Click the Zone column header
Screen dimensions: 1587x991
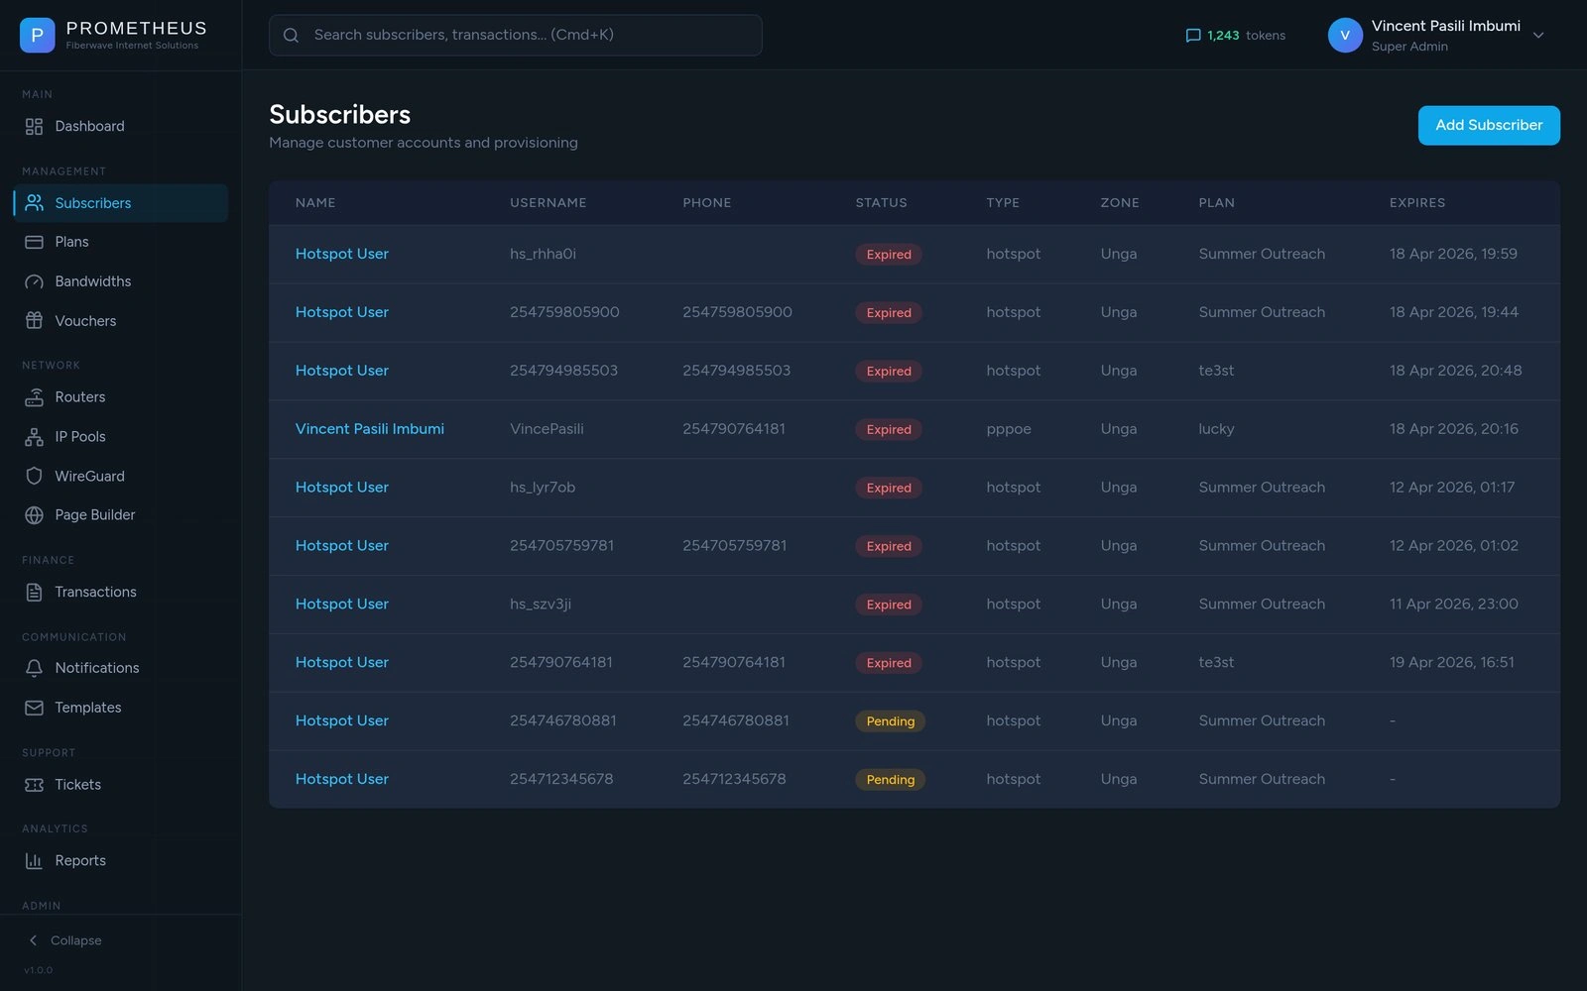(x=1120, y=203)
